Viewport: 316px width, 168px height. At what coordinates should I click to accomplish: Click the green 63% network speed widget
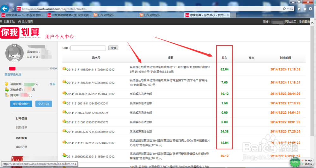pyautogui.click(x=295, y=162)
